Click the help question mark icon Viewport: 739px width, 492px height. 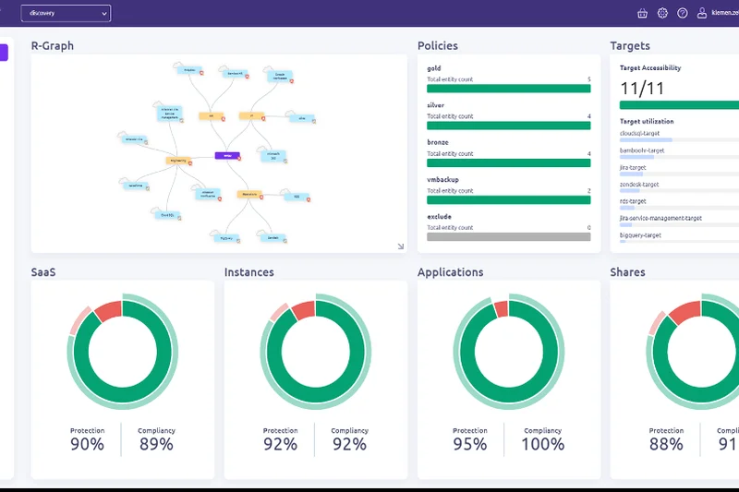683,13
